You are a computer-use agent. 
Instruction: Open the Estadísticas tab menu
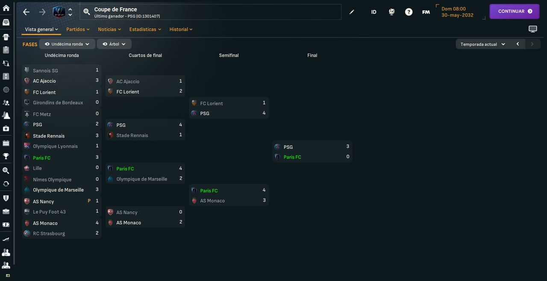pyautogui.click(x=145, y=30)
